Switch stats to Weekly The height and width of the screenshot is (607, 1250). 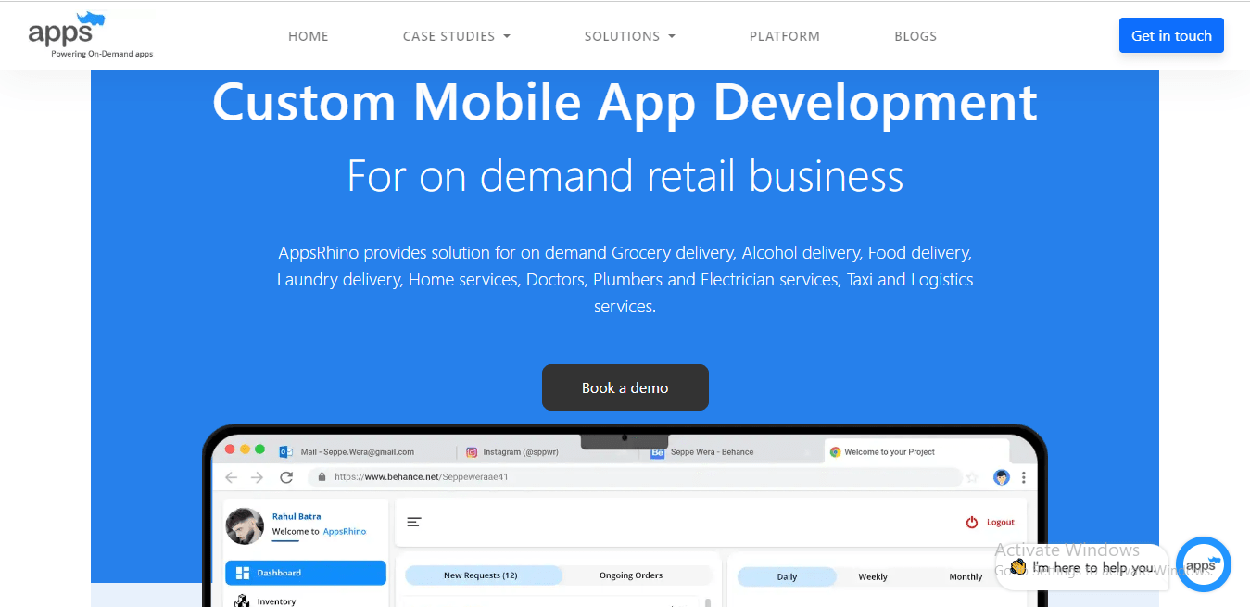coord(872,576)
